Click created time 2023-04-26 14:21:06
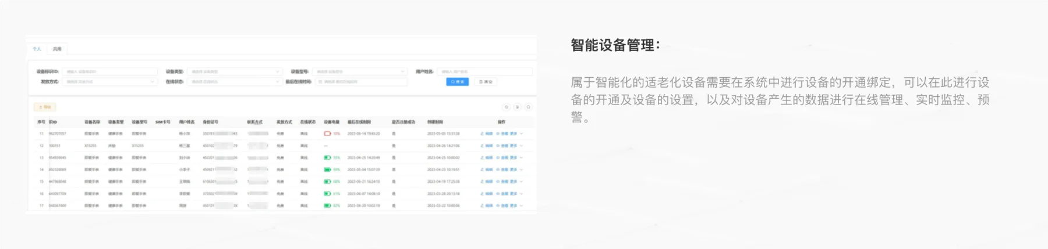The image size is (1048, 249). pyautogui.click(x=444, y=146)
